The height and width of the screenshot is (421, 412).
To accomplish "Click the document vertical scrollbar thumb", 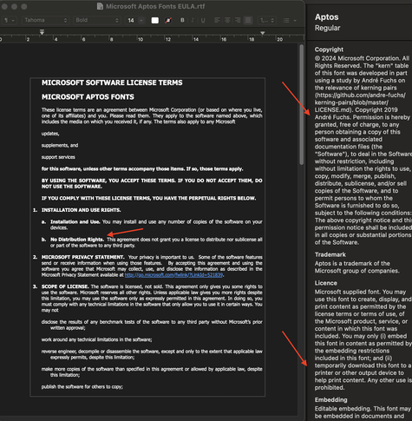I will 302,105.
